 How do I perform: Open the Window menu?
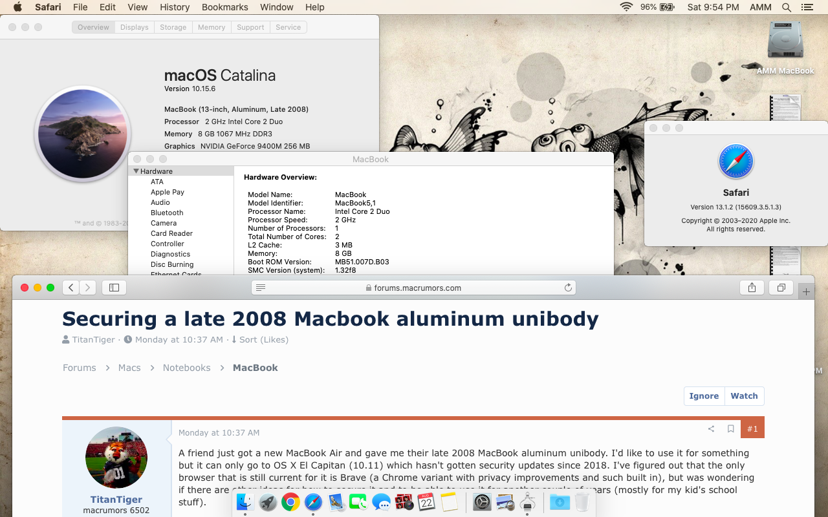(277, 7)
